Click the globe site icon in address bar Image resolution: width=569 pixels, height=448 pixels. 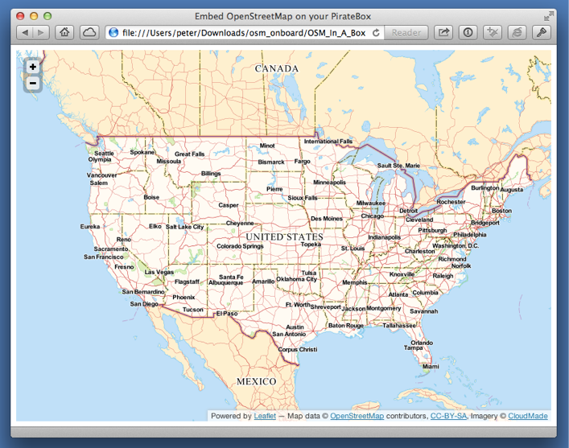click(113, 32)
